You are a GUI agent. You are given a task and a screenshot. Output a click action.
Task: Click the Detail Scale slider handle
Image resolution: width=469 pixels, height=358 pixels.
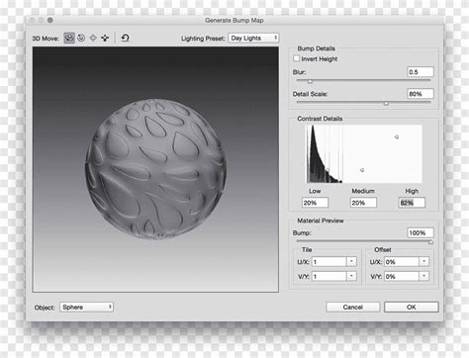pos(386,103)
